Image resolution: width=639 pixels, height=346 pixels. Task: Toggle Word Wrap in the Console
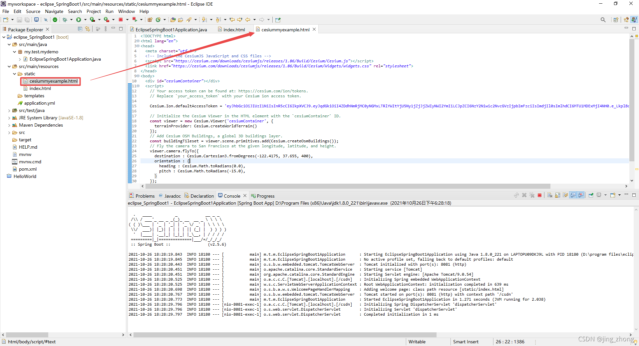pyautogui.click(x=565, y=195)
